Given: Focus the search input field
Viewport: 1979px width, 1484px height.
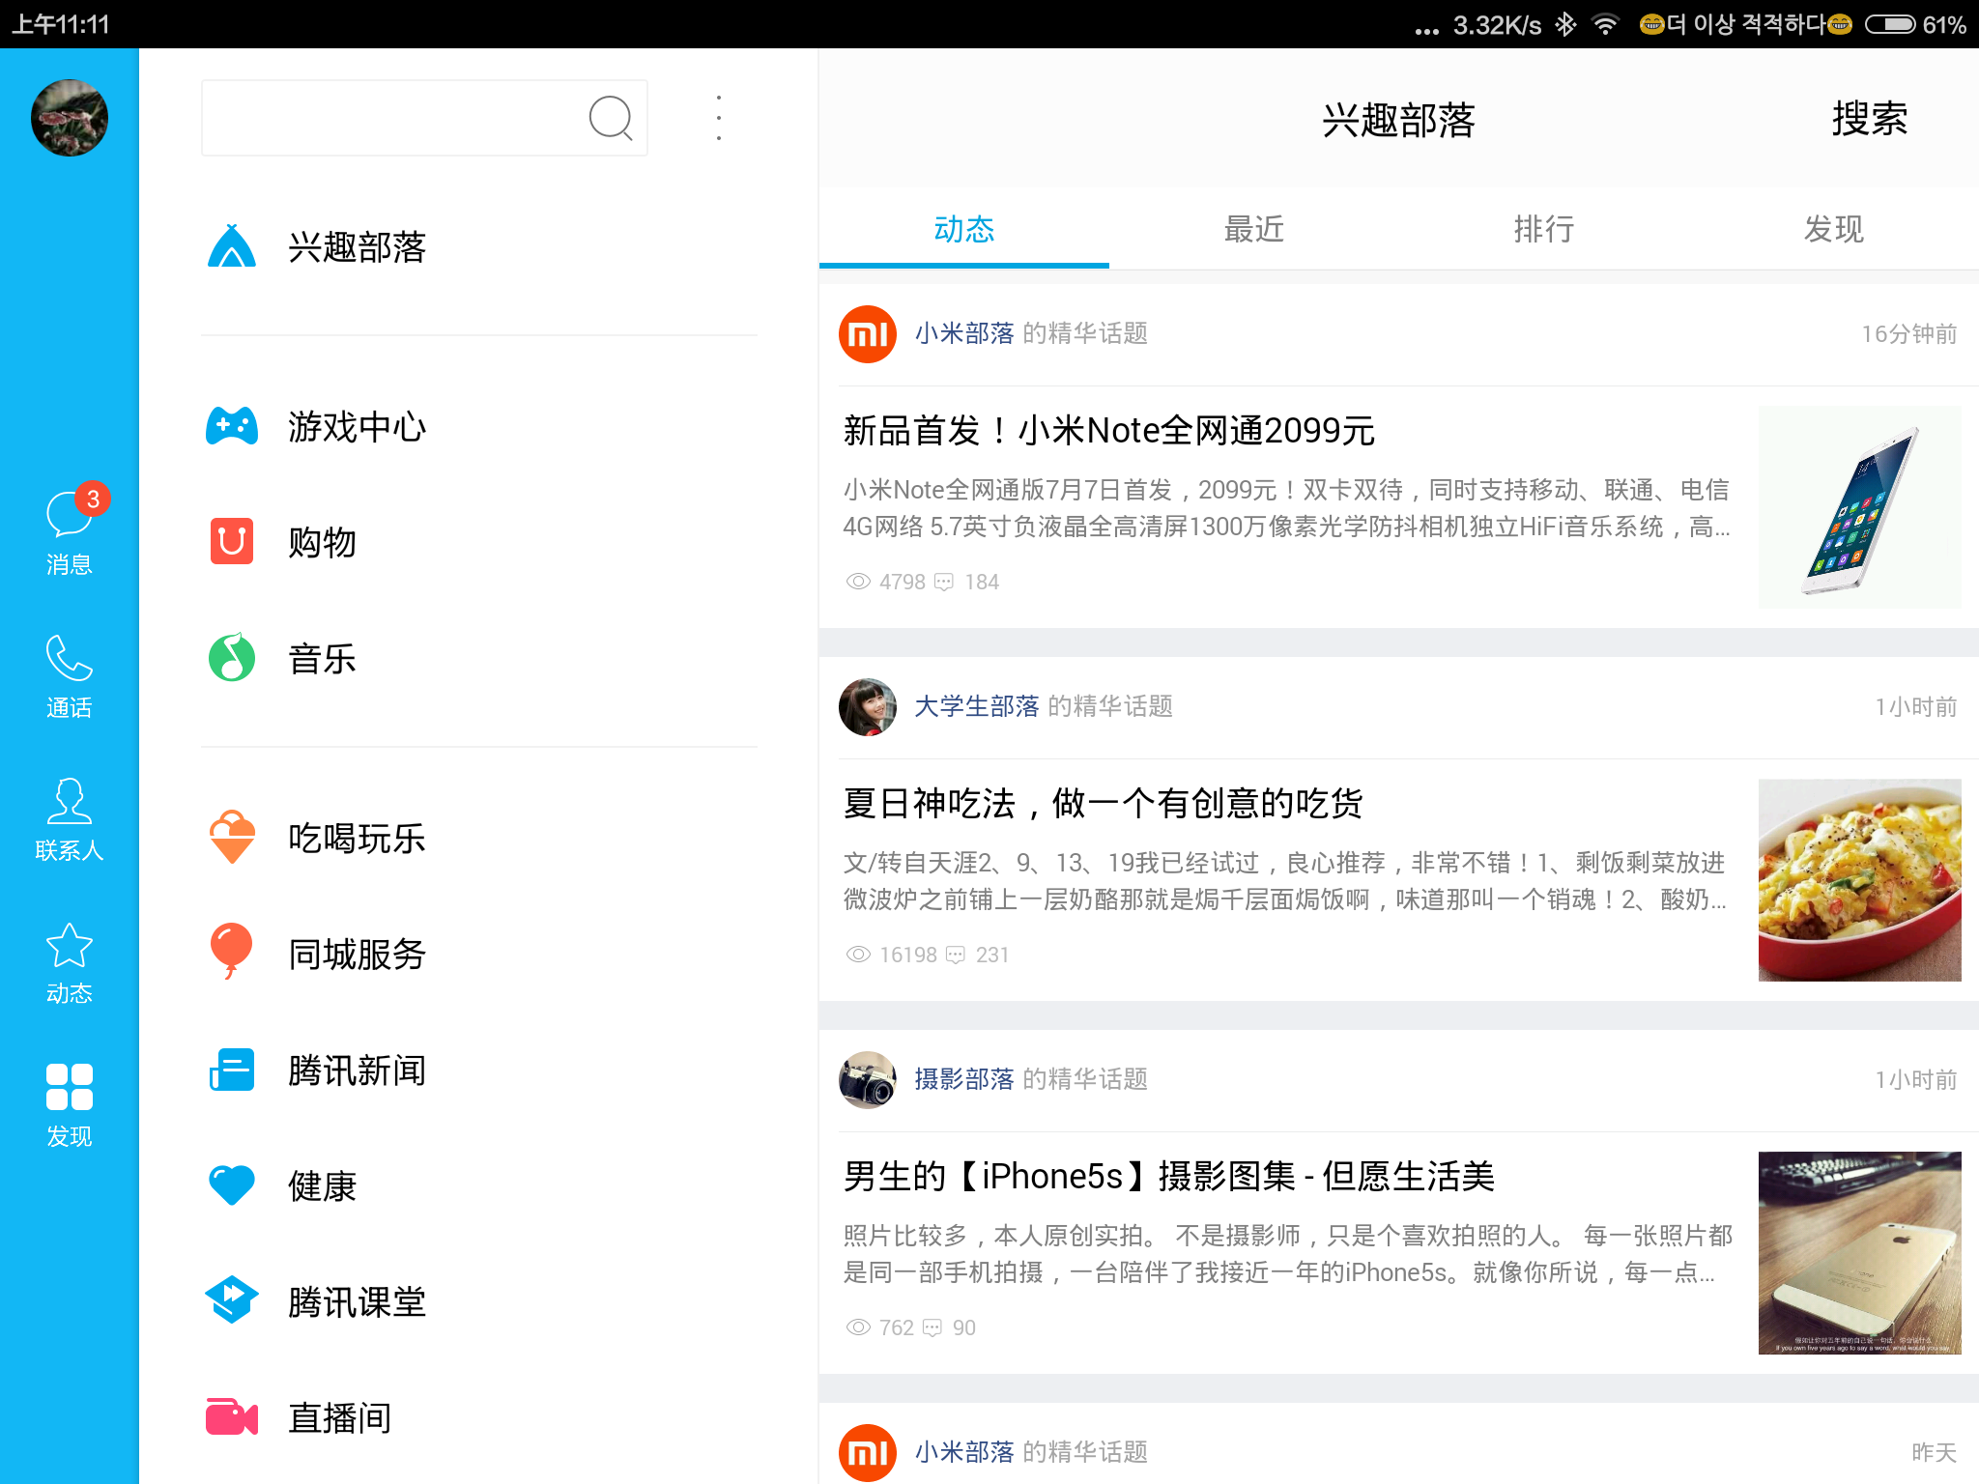Looking at the screenshot, I should click(425, 118).
